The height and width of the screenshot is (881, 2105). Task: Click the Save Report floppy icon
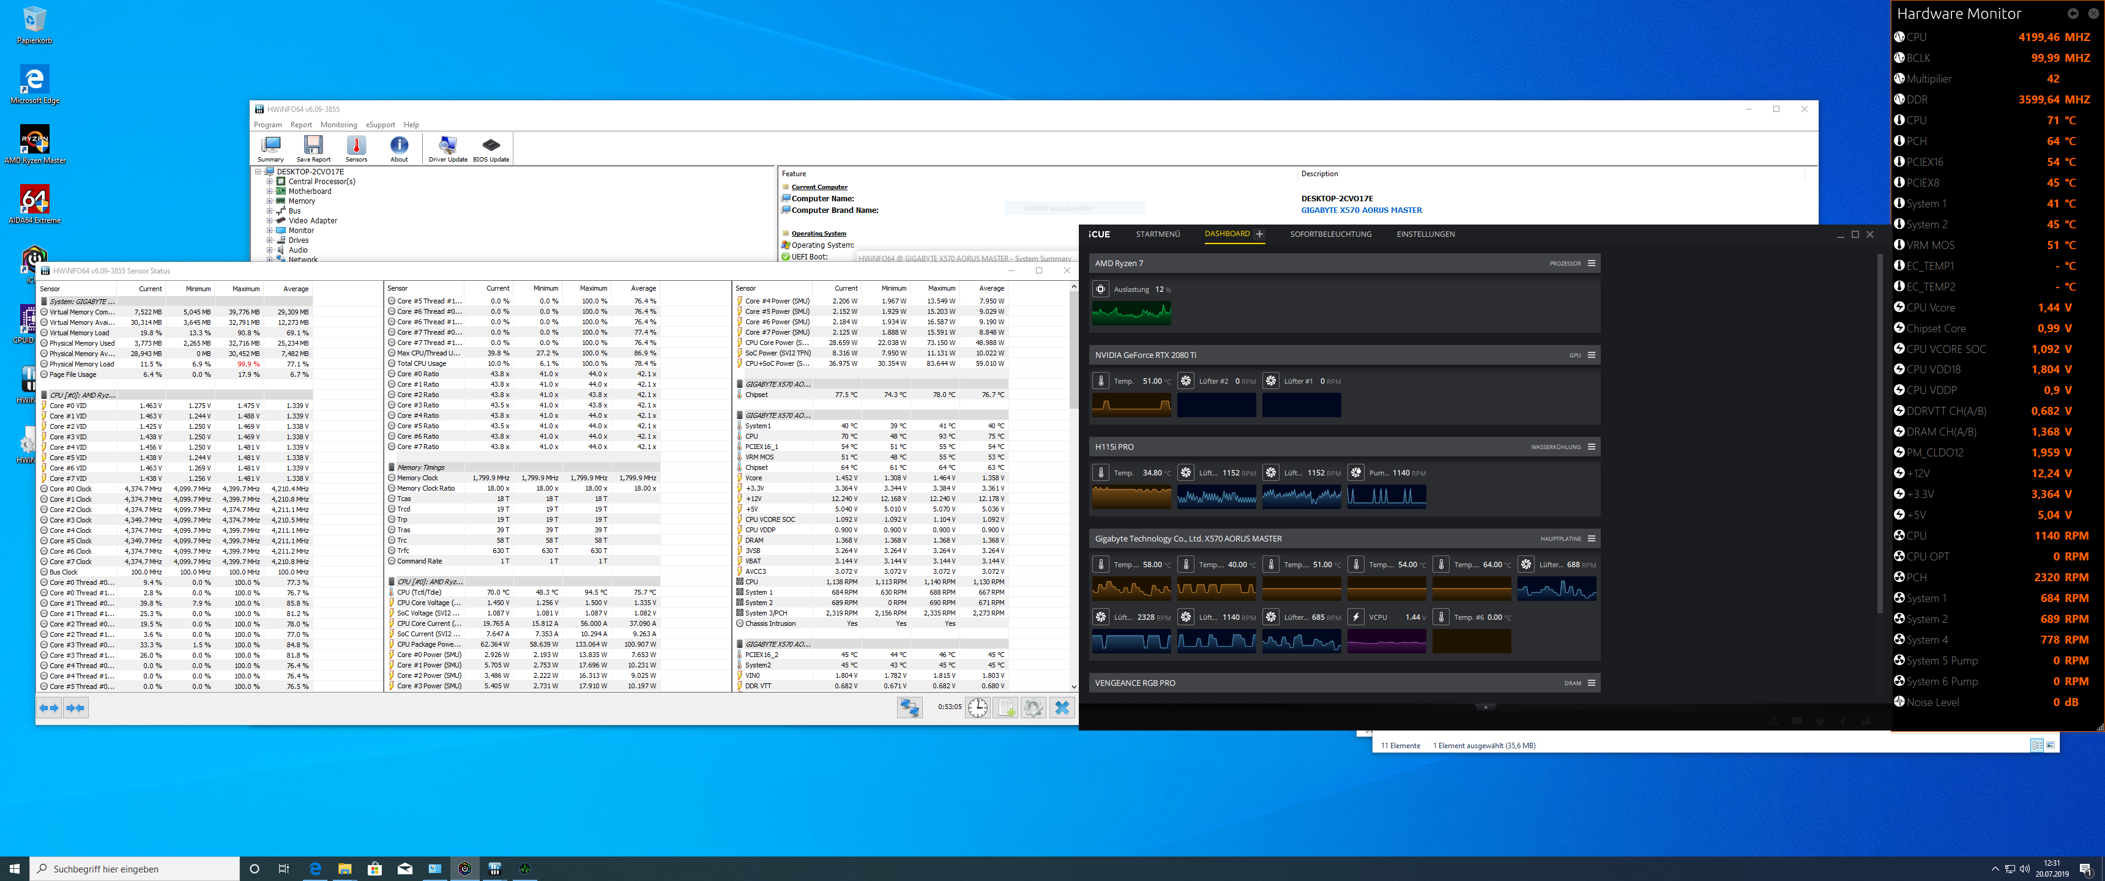313,148
